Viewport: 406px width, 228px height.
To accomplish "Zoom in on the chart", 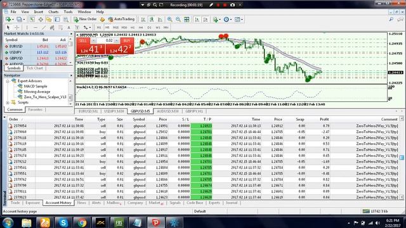I will pyautogui.click(x=170, y=20).
